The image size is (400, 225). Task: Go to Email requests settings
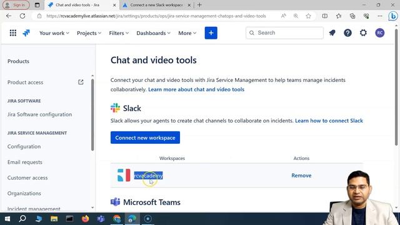[25, 162]
